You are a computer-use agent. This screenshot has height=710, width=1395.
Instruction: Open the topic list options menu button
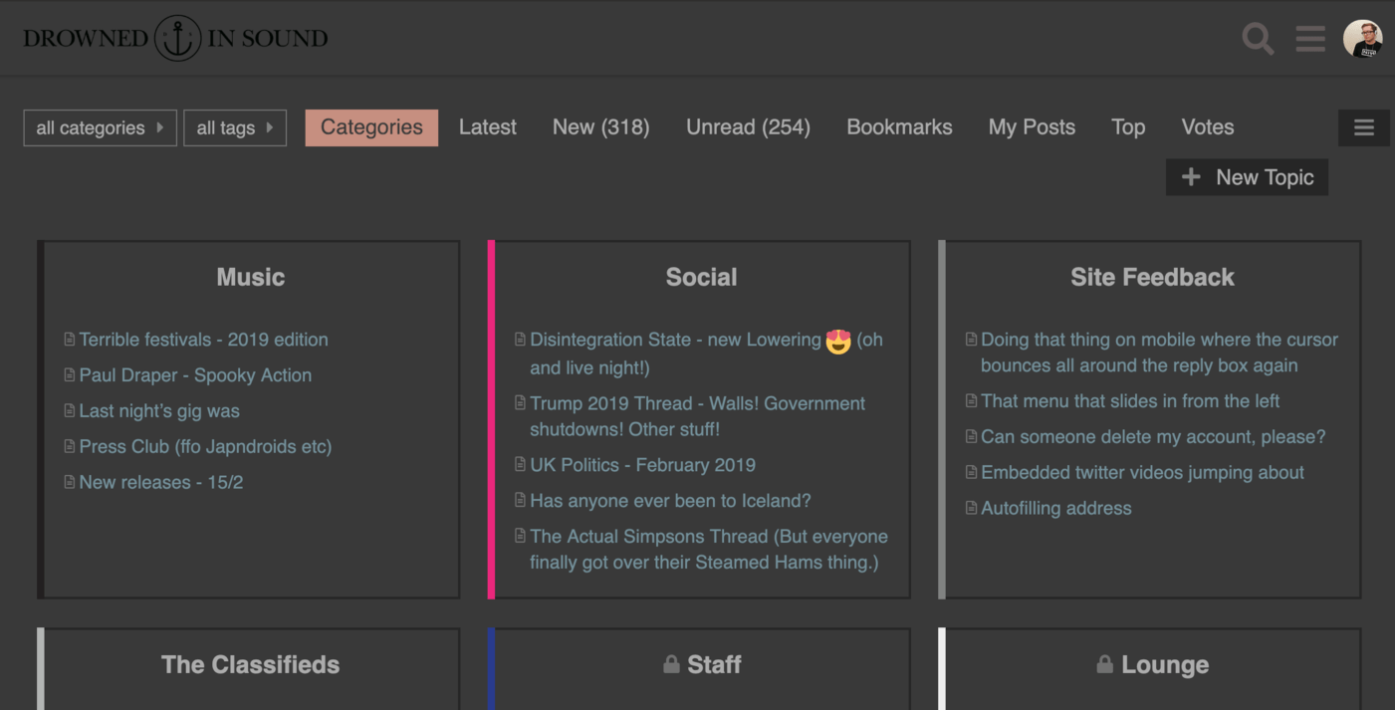click(1363, 127)
